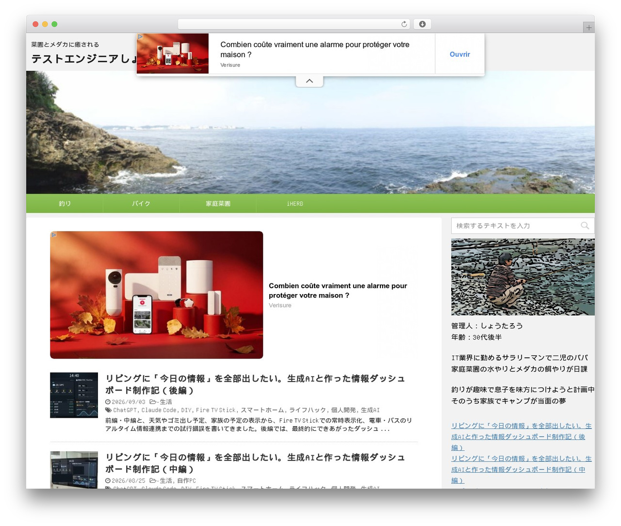The height and width of the screenshot is (526, 621).
Task: Click the Verisure alarm product ad image
Action: (x=156, y=295)
